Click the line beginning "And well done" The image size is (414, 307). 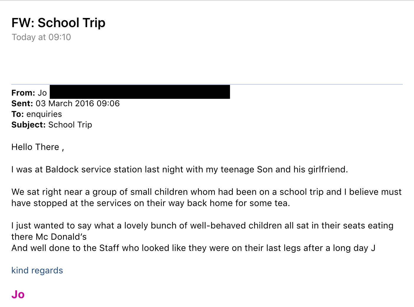tap(193, 248)
